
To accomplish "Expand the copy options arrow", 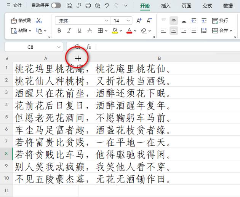I will coord(45,31).
